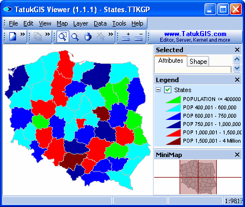Open the www.TatukGIS.com link
Image resolution: width=245 pixels, height=207 pixels.
point(195,34)
